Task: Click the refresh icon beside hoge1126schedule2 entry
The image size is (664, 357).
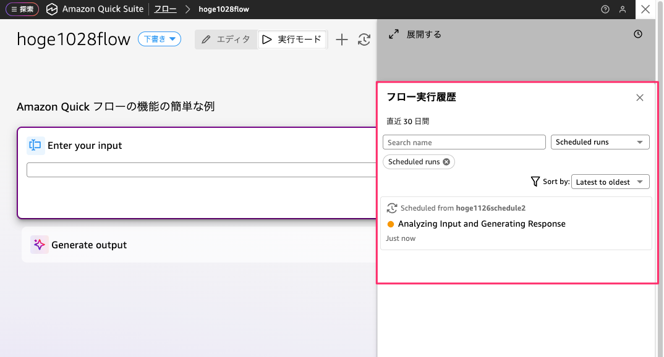Action: [391, 208]
